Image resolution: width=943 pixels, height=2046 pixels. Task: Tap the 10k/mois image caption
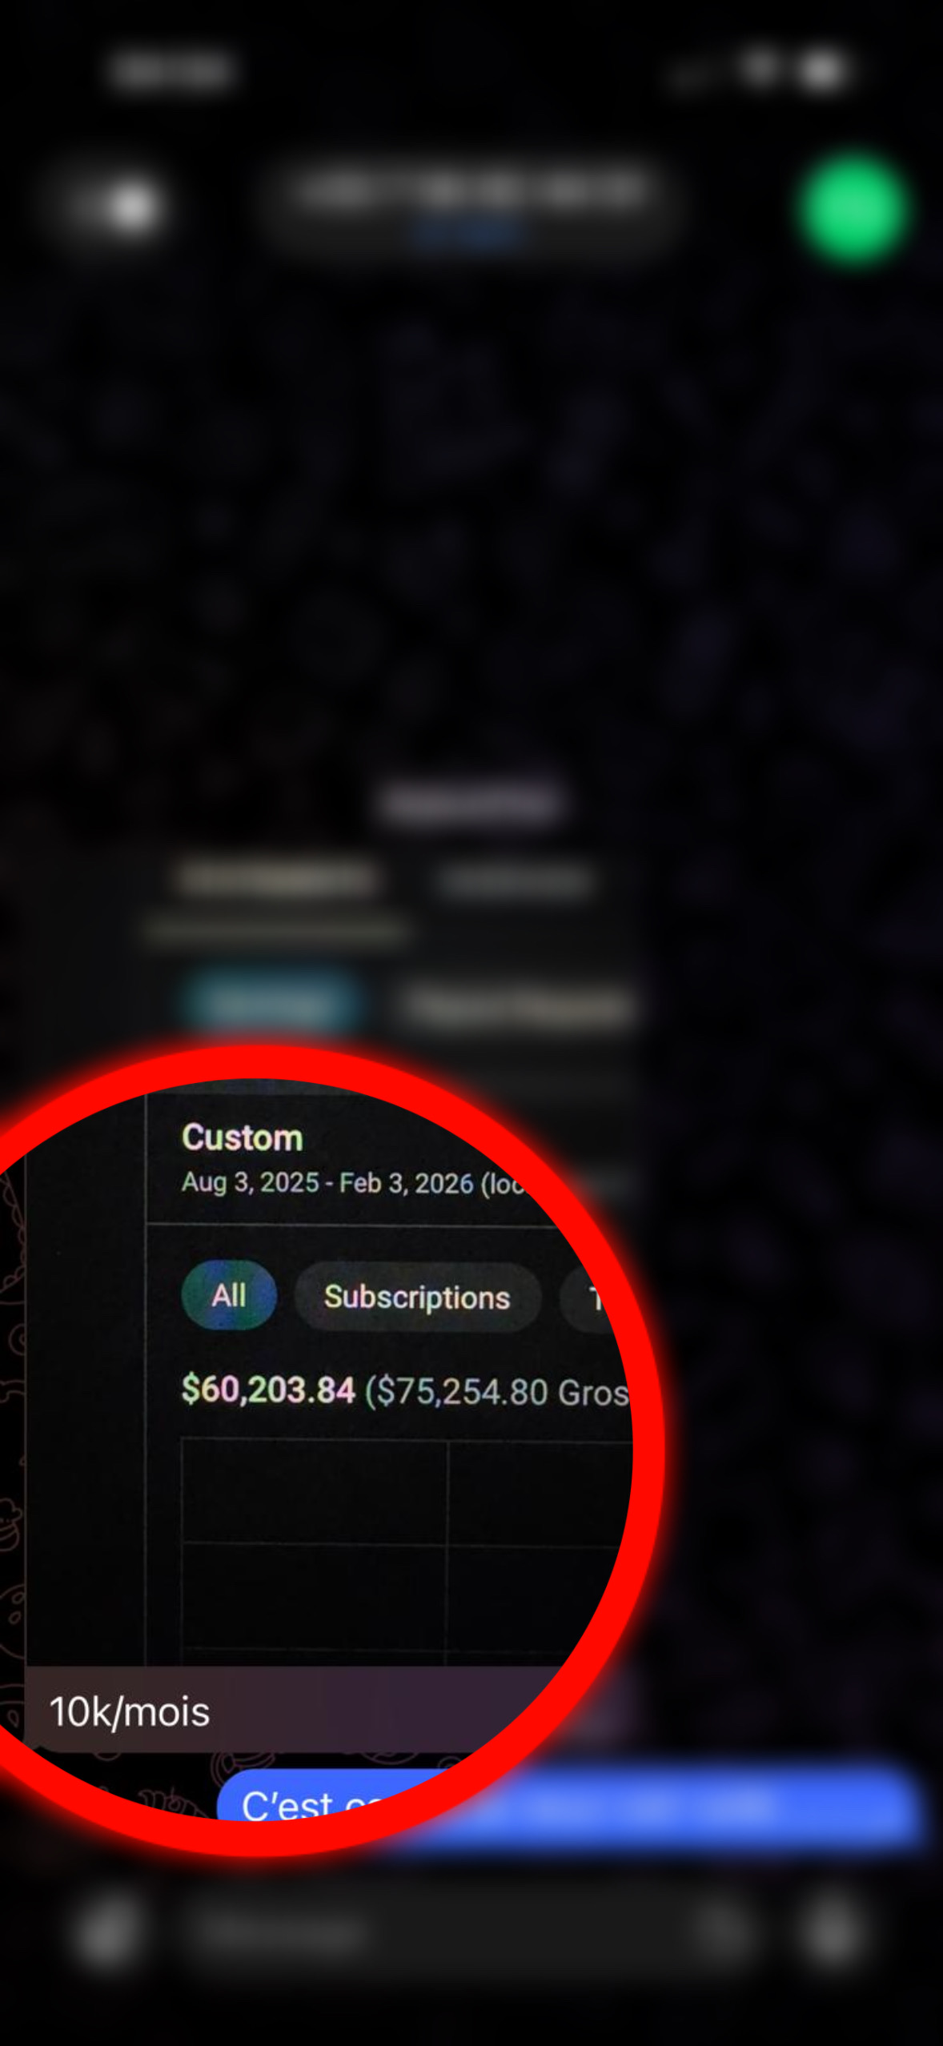(x=130, y=1712)
